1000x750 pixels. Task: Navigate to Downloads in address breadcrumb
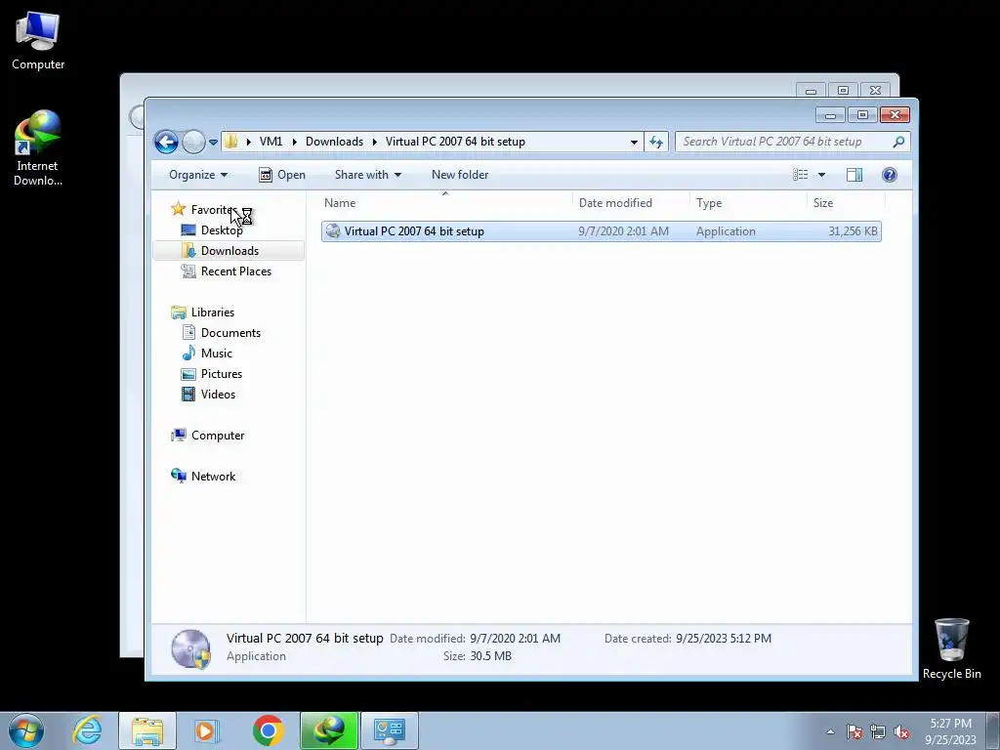tap(334, 142)
